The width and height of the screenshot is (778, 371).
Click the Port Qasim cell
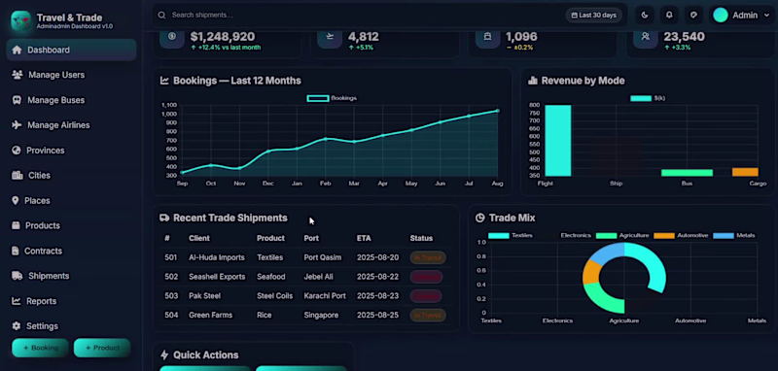[323, 257]
